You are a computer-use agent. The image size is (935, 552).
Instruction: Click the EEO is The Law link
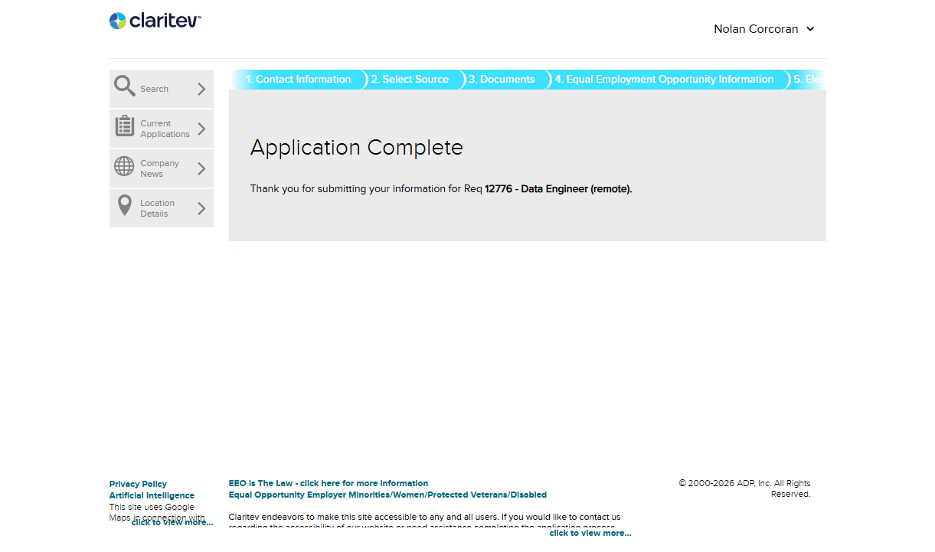point(328,483)
